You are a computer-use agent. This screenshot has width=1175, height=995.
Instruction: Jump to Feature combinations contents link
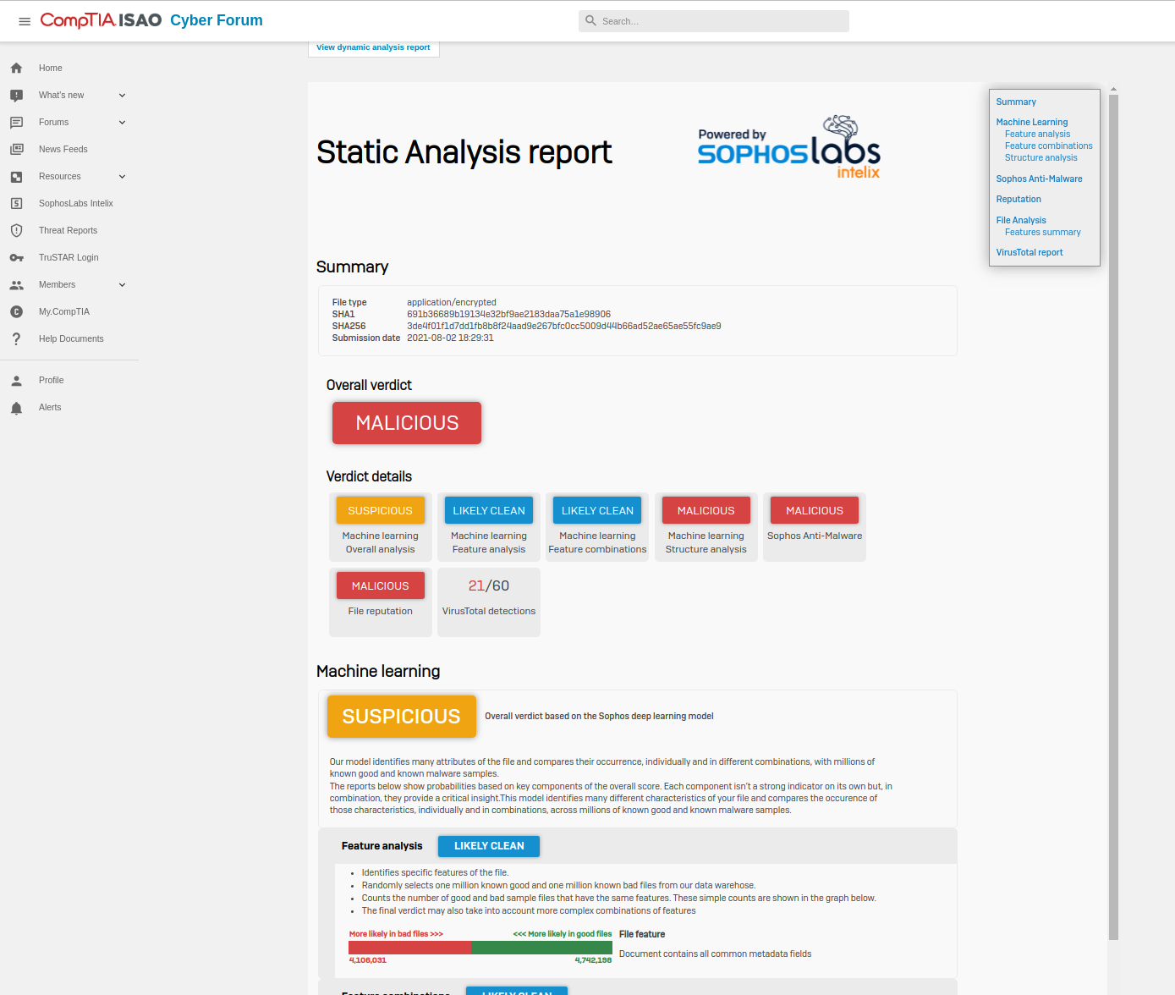pos(1049,146)
